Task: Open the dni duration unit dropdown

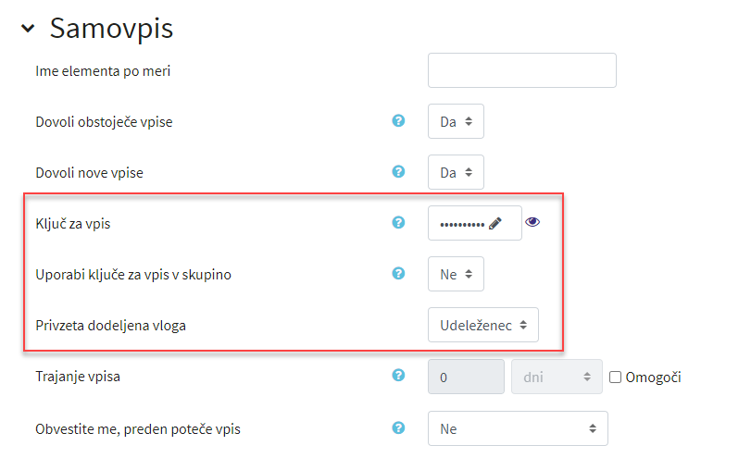Action: point(557,377)
